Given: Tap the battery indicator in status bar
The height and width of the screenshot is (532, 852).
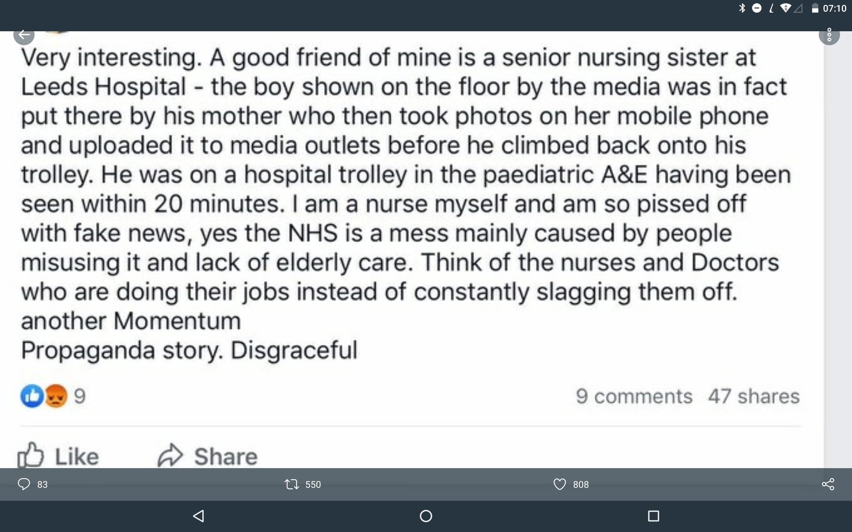Looking at the screenshot, I should (815, 8).
